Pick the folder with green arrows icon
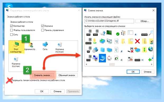Screen dimensions: 164x102 click(144, 50)
